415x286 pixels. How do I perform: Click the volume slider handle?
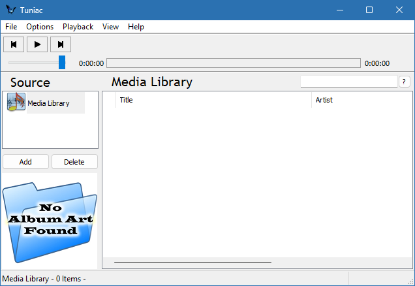tap(62, 63)
